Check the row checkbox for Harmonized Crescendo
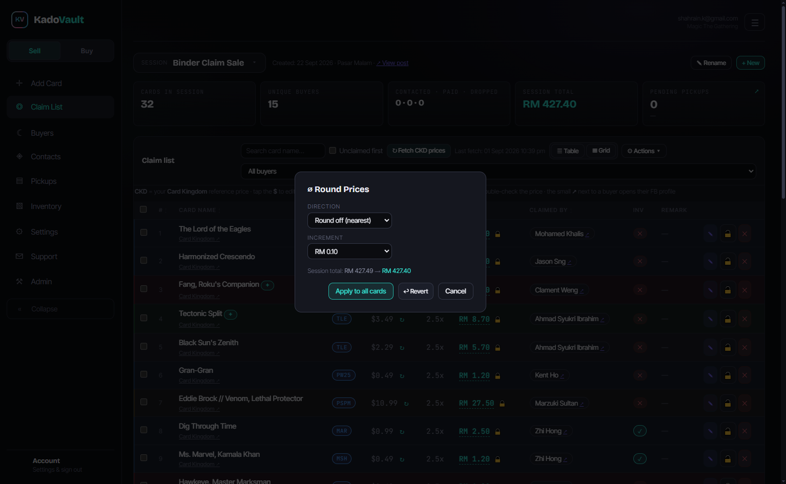Image resolution: width=786 pixels, height=484 pixels. pos(143,260)
